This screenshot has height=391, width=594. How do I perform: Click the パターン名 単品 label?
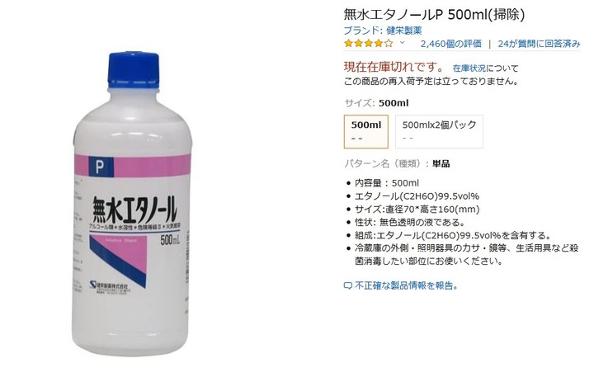pos(397,163)
